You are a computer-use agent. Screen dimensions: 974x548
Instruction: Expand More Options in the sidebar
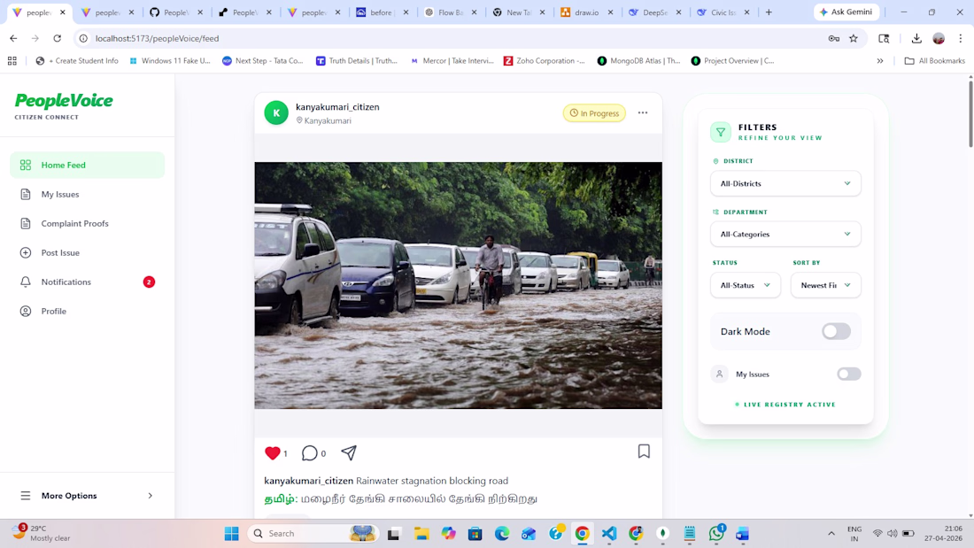[87, 496]
